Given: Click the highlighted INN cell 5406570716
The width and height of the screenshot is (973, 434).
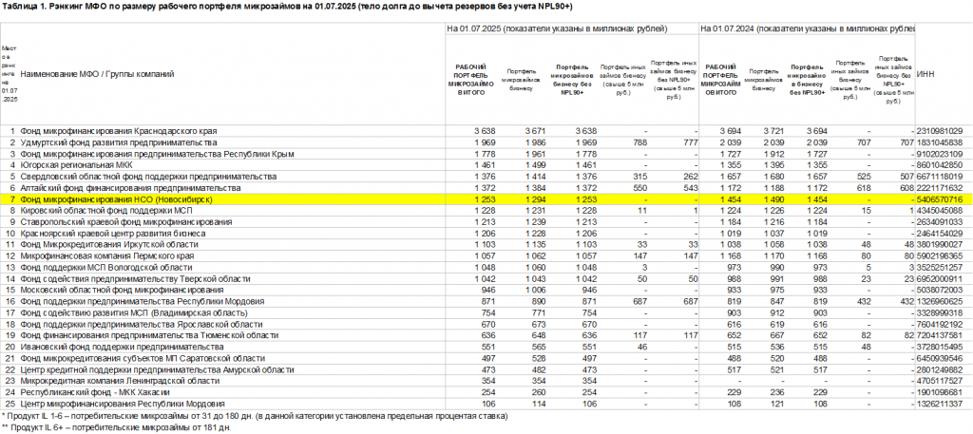Looking at the screenshot, I should click(x=939, y=201).
